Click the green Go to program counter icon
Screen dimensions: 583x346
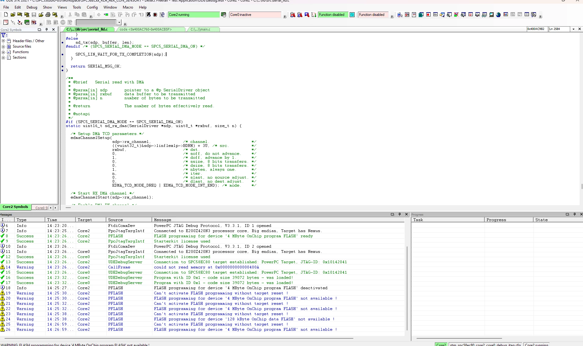(106, 14)
